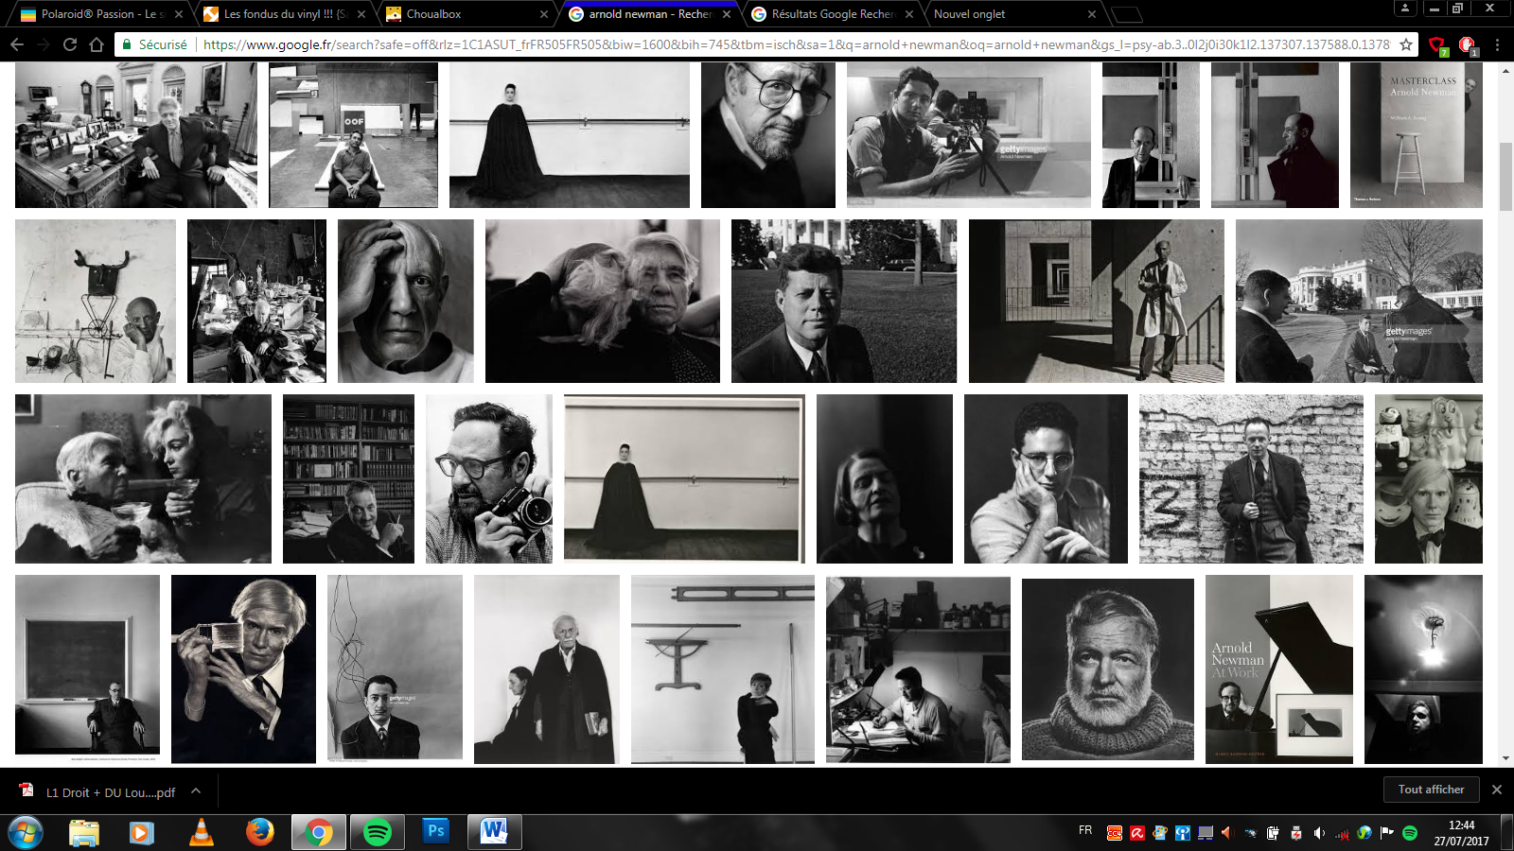Click the browser back arrow

click(x=17, y=44)
